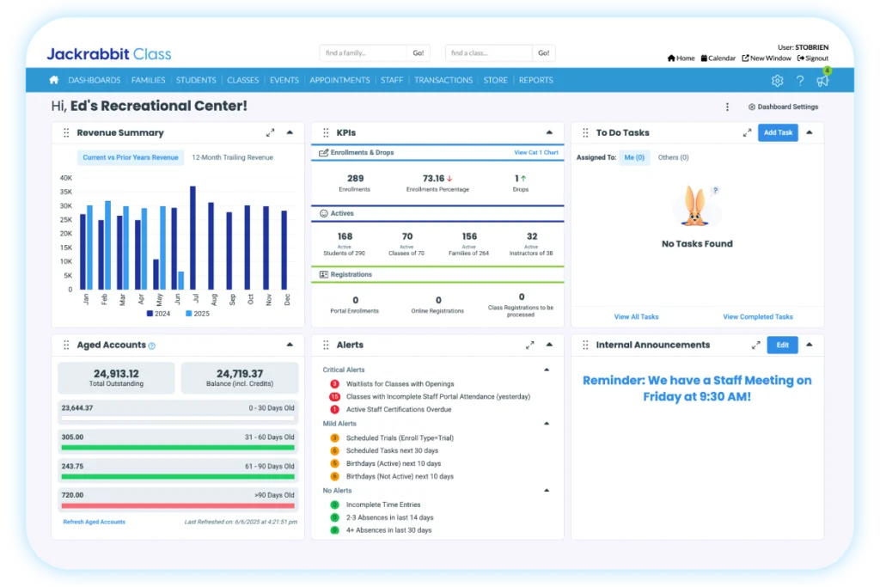Image resolution: width=880 pixels, height=587 pixels.
Task: Collapse the Internal Announcements widget
Action: (810, 345)
